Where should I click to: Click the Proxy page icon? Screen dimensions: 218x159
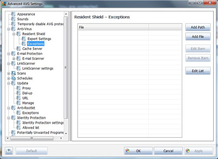[x=19, y=88]
